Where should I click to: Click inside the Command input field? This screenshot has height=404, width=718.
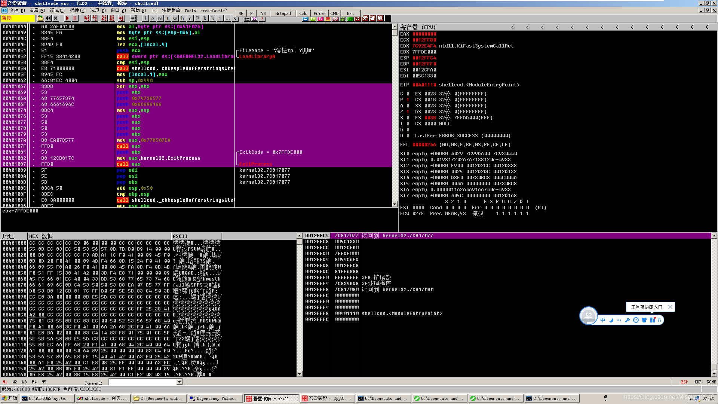pos(143,382)
